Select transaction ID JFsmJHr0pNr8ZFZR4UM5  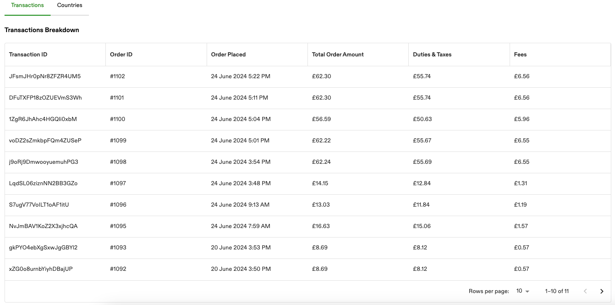(x=45, y=76)
